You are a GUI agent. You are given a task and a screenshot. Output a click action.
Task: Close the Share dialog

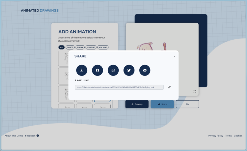174,56
